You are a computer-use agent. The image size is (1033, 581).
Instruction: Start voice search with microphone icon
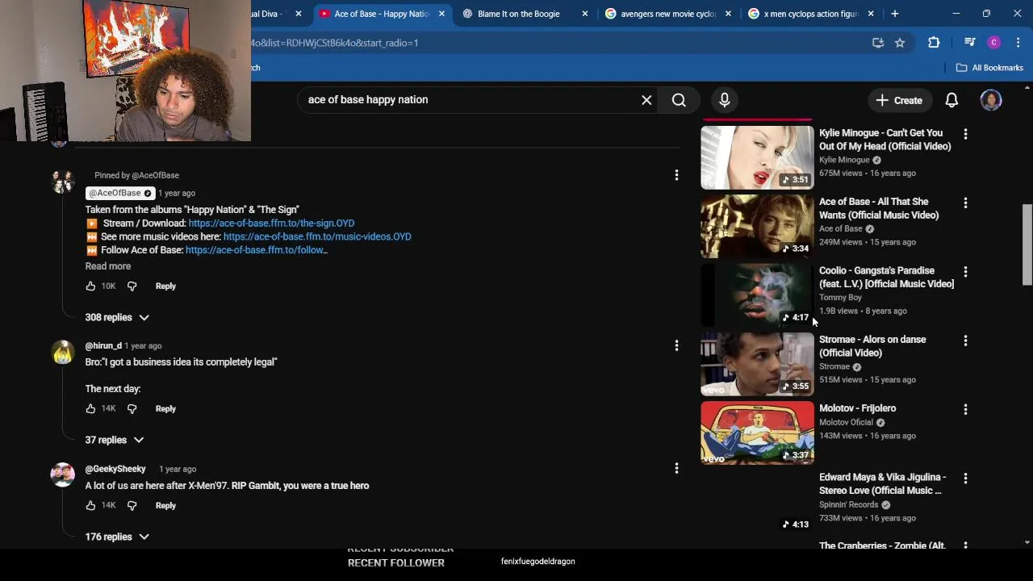click(x=725, y=100)
